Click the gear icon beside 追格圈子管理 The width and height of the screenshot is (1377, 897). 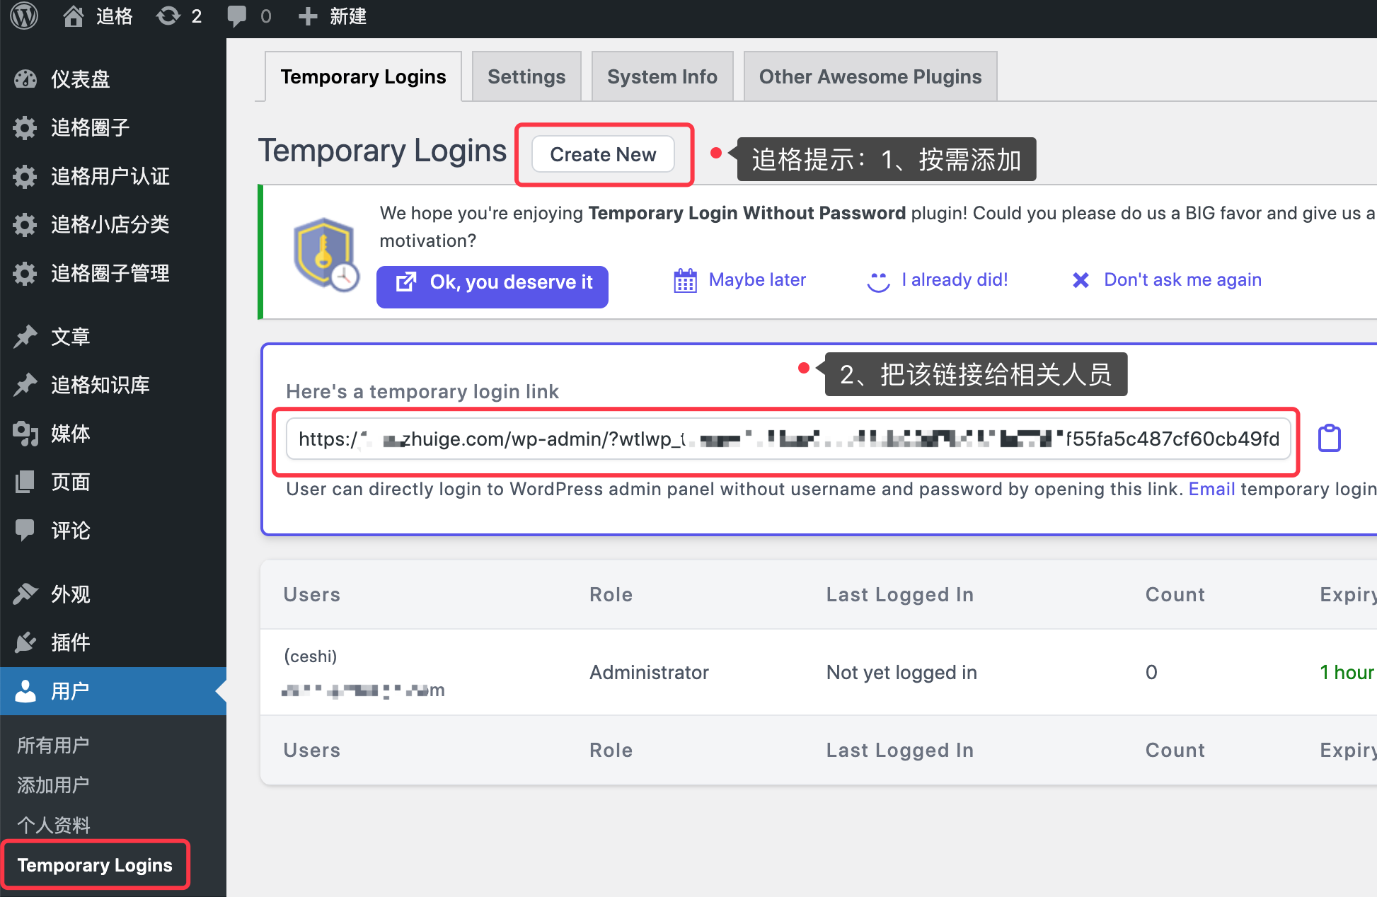pos(25,273)
